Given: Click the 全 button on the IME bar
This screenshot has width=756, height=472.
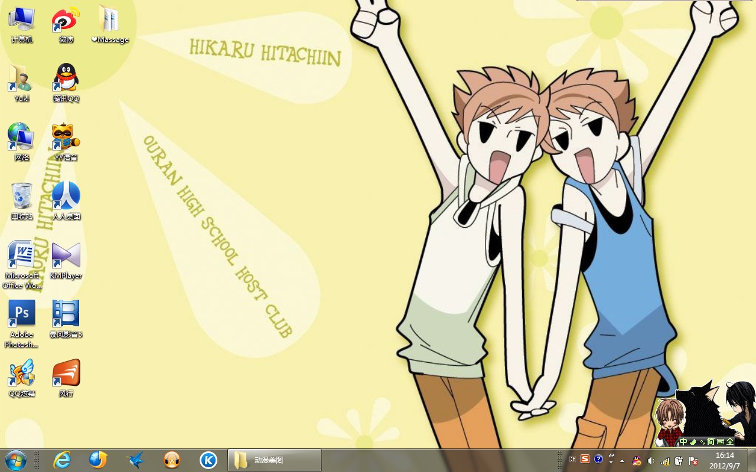Looking at the screenshot, I should coord(730,441).
